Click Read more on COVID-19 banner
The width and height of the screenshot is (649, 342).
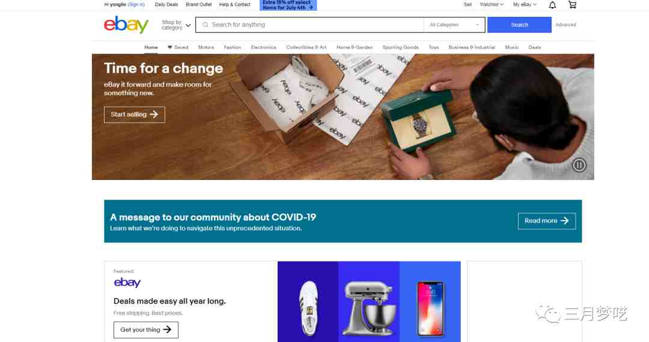pos(546,221)
